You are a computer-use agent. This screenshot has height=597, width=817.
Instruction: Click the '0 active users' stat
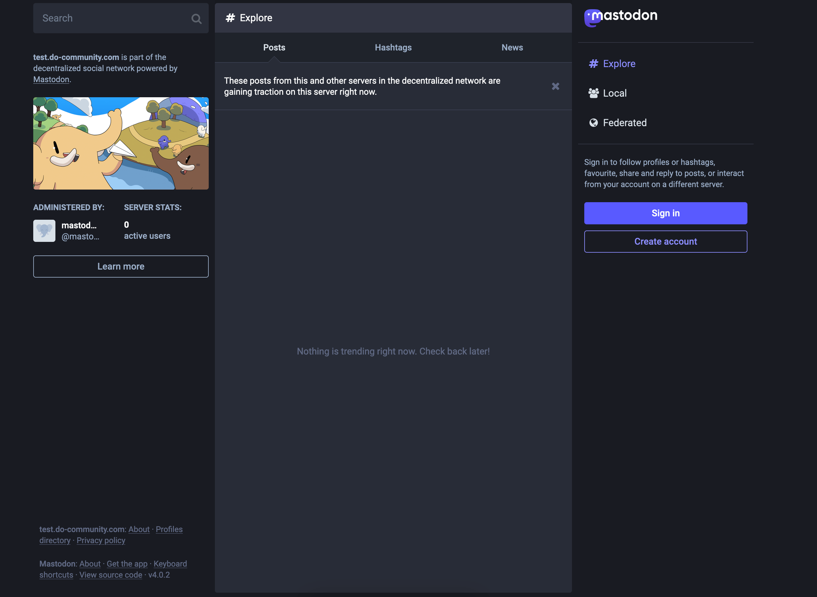(147, 230)
